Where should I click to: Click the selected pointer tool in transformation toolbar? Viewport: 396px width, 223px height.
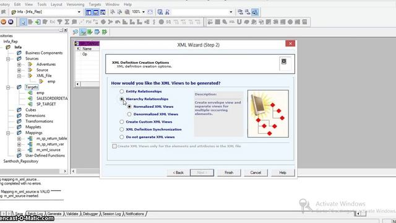[x=23, y=22]
